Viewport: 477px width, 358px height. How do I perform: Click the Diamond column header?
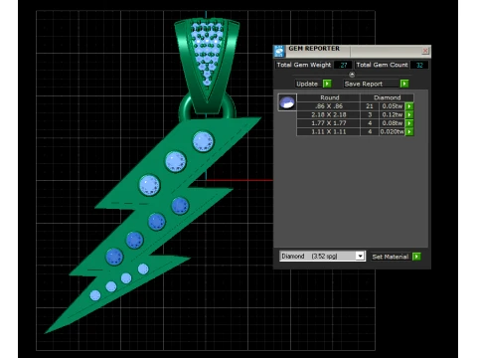[x=387, y=97]
